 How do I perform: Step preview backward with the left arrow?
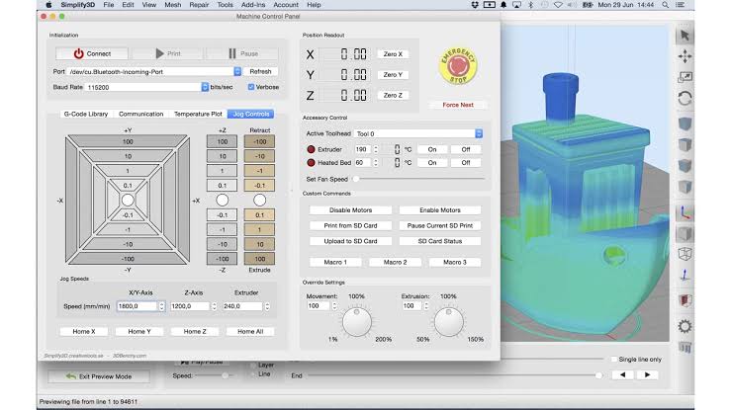[622, 374]
